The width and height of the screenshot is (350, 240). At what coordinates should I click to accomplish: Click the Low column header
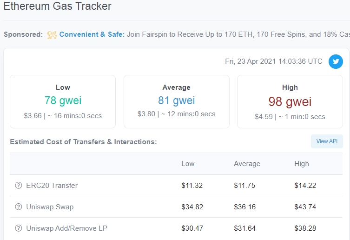[188, 164]
